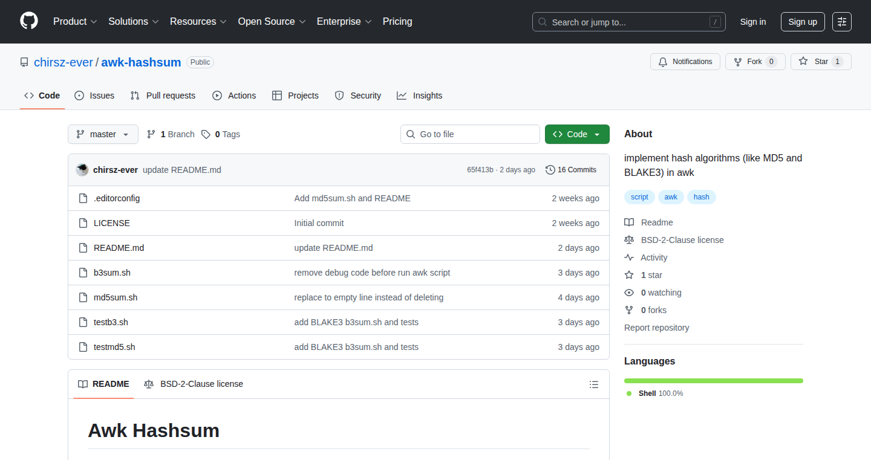
Task: Switch to the Projects tab
Action: point(295,96)
